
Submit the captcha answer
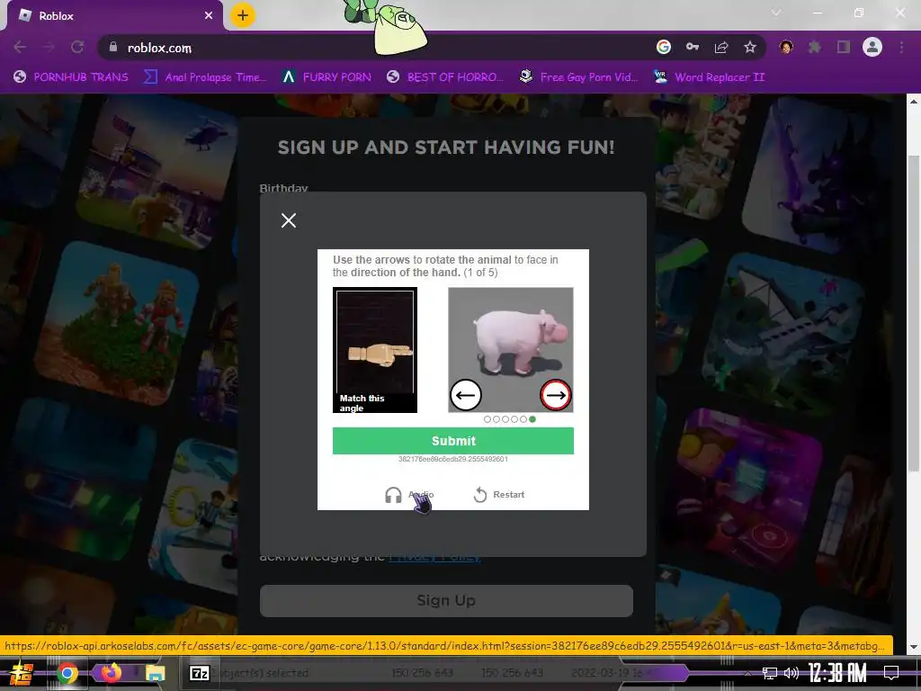(x=453, y=441)
